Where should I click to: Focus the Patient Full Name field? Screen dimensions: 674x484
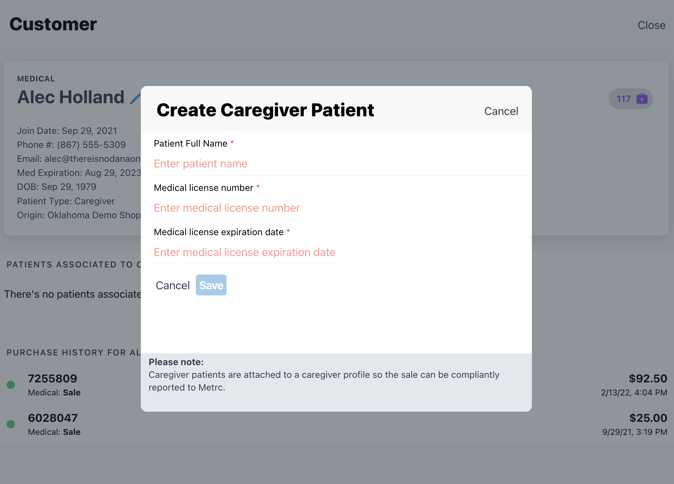pyautogui.click(x=342, y=164)
